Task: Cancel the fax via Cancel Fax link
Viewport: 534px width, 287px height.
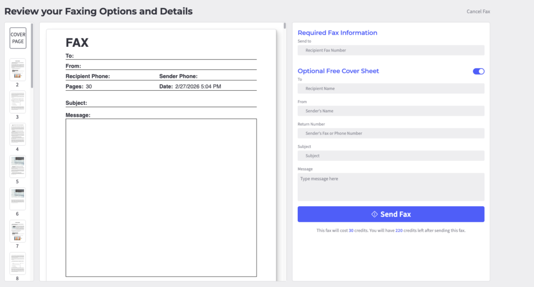Action: coord(478,11)
